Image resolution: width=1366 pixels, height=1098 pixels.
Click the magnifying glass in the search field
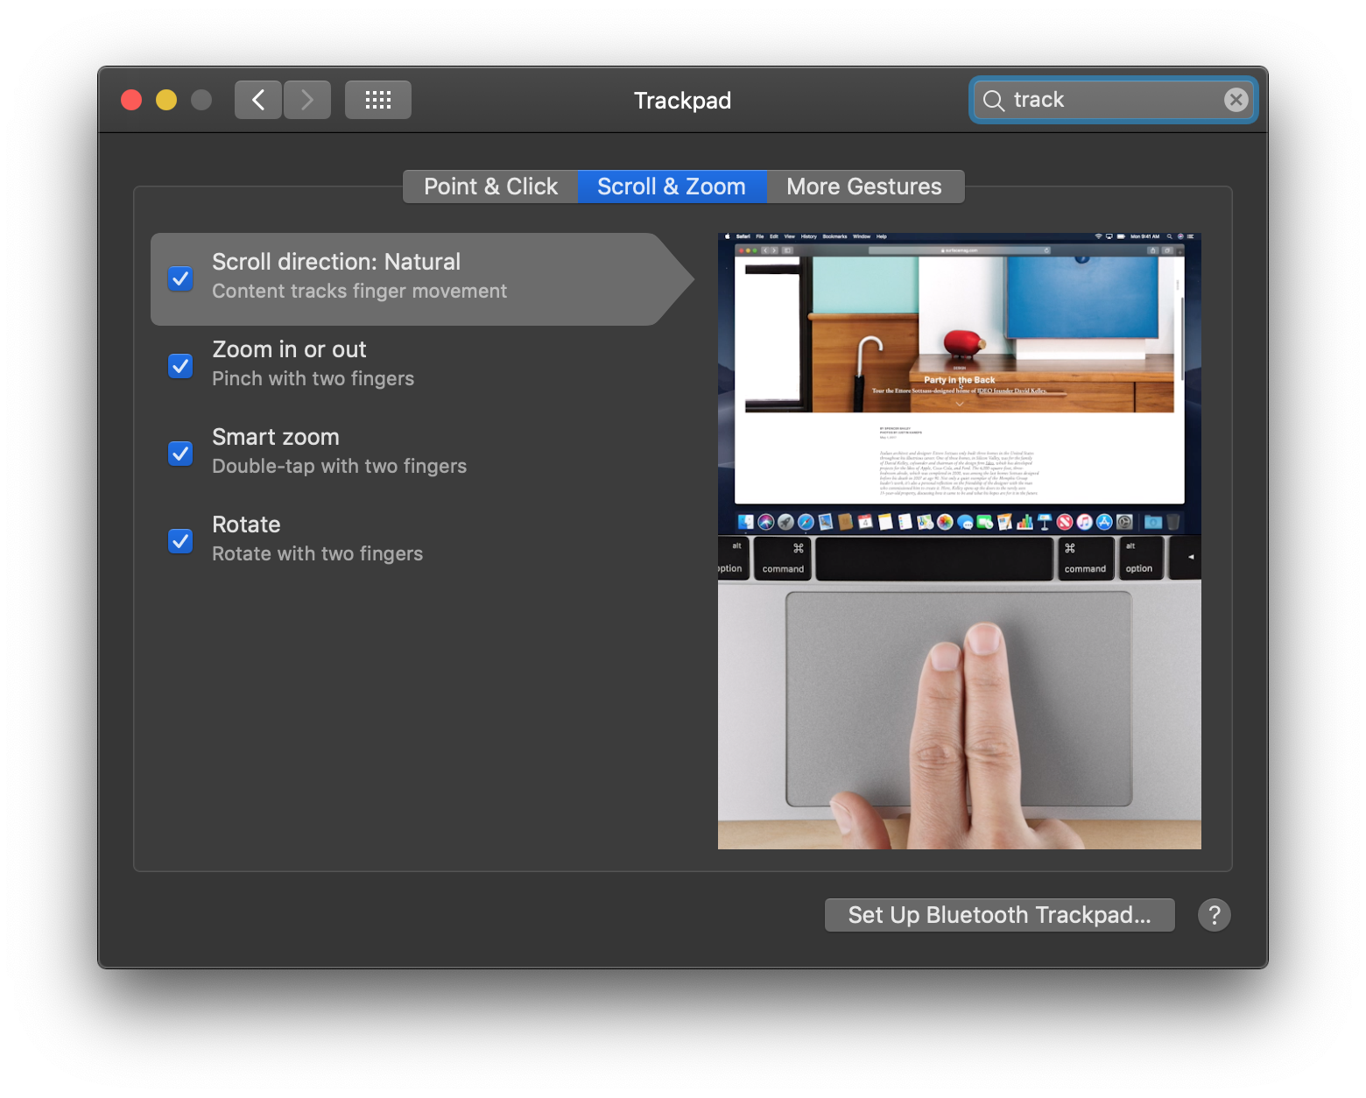[994, 100]
